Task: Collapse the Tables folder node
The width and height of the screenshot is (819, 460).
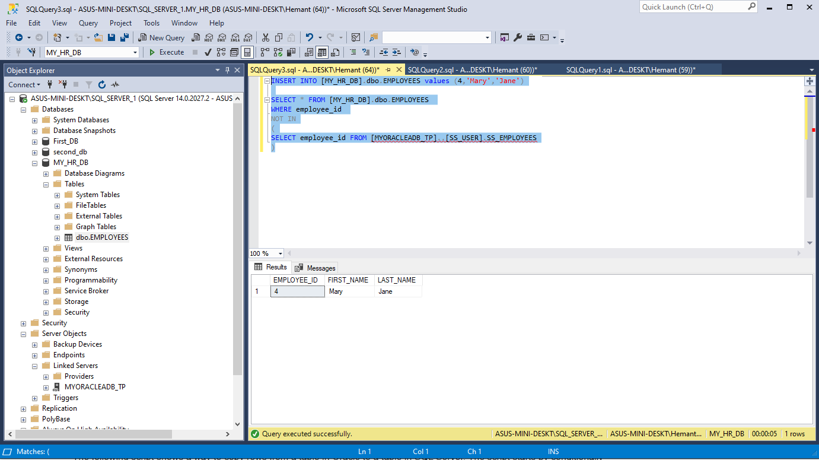Action: click(46, 184)
